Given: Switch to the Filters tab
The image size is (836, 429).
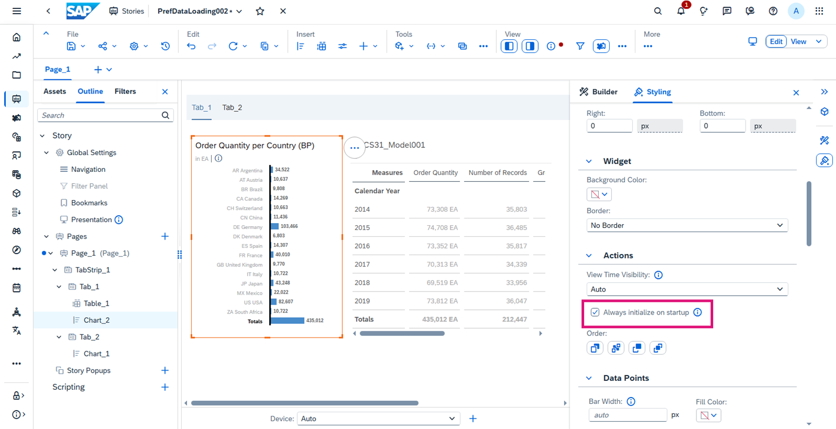Looking at the screenshot, I should coord(125,91).
